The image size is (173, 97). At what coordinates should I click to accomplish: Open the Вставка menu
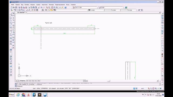[x=27, y=5]
